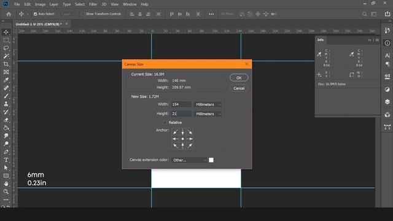Image resolution: width=393 pixels, height=221 pixels.
Task: Click Cancel in Canvas Size dialog
Action: (x=239, y=88)
